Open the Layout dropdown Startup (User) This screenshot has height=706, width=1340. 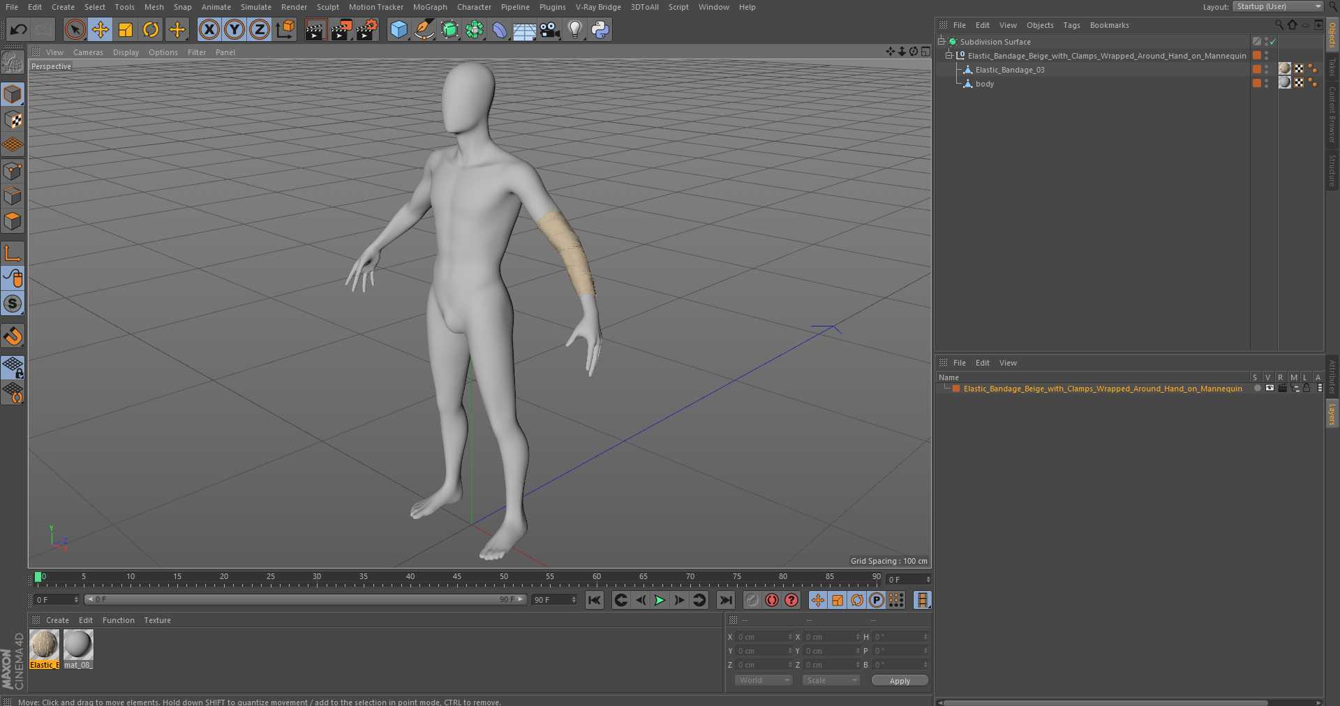(1278, 6)
